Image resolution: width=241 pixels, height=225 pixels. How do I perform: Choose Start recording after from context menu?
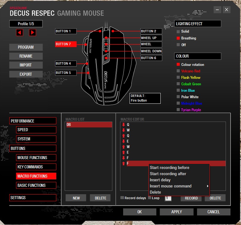coord(168,174)
